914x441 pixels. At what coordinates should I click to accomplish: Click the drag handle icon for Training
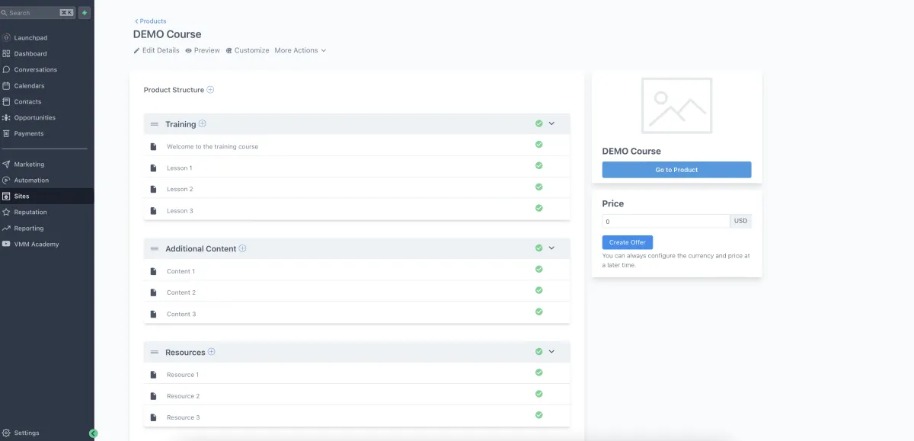154,124
